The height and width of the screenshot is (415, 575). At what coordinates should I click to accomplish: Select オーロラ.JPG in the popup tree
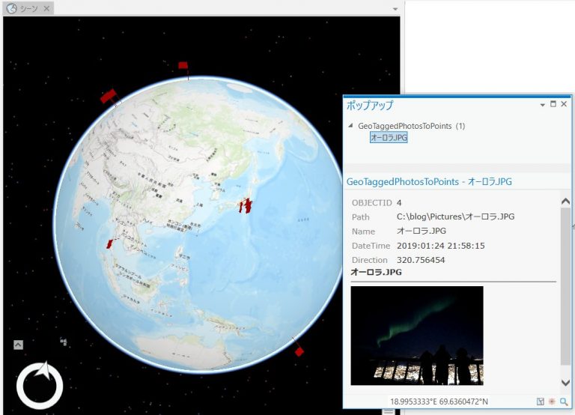point(389,138)
